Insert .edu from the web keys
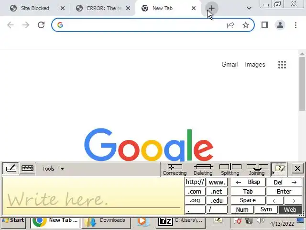 [x=217, y=200]
